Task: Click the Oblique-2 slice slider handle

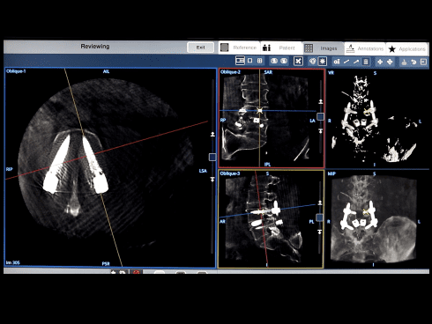Action: [x=320, y=116]
